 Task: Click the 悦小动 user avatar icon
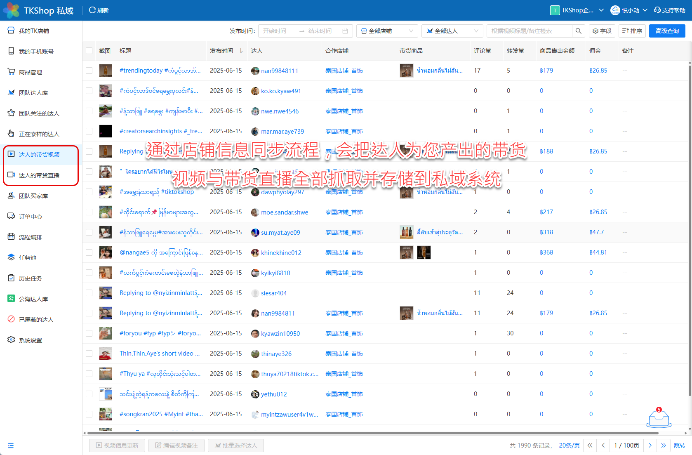615,10
